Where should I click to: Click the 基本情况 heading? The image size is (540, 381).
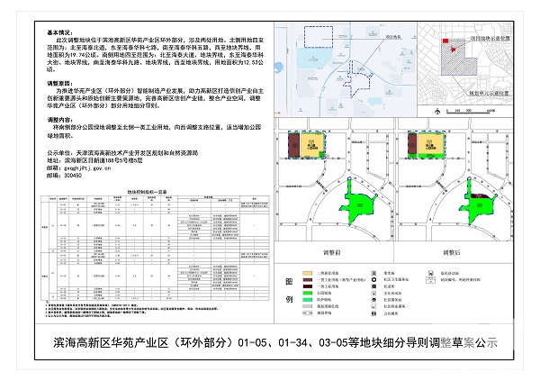pos(60,32)
